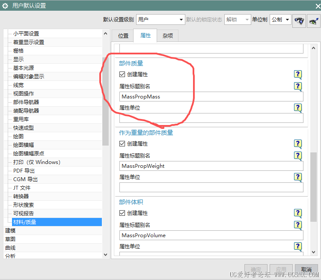Open help for 作为重量的部件质量 创建属性
The image size is (321, 280).
point(298,144)
